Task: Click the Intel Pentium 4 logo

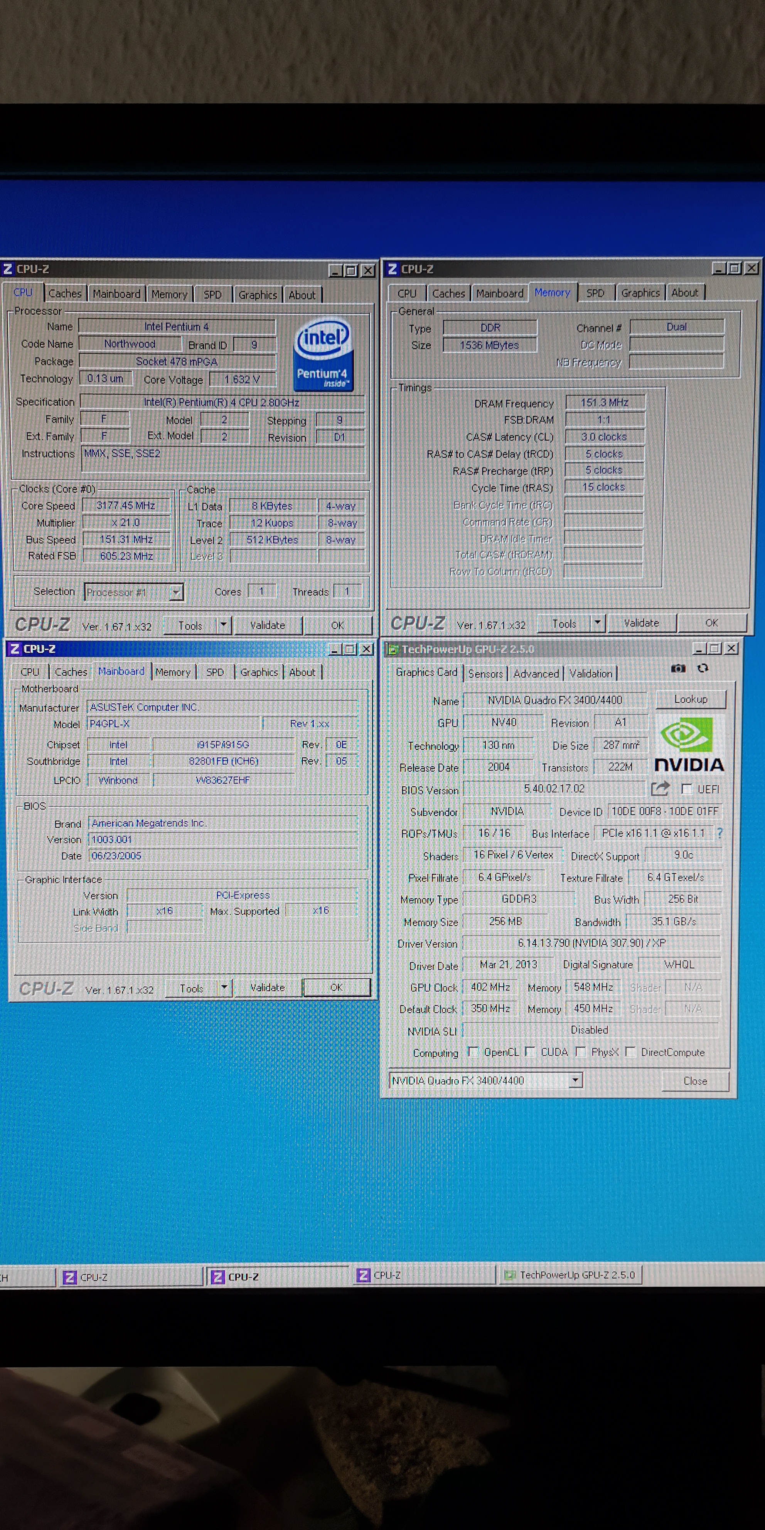Action: [x=324, y=355]
